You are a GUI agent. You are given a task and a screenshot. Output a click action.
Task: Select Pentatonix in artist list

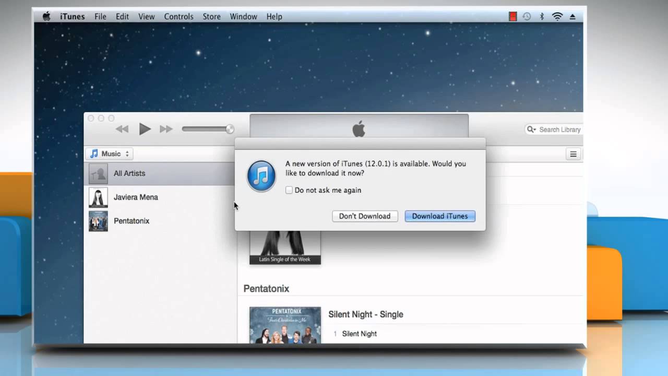click(160, 221)
